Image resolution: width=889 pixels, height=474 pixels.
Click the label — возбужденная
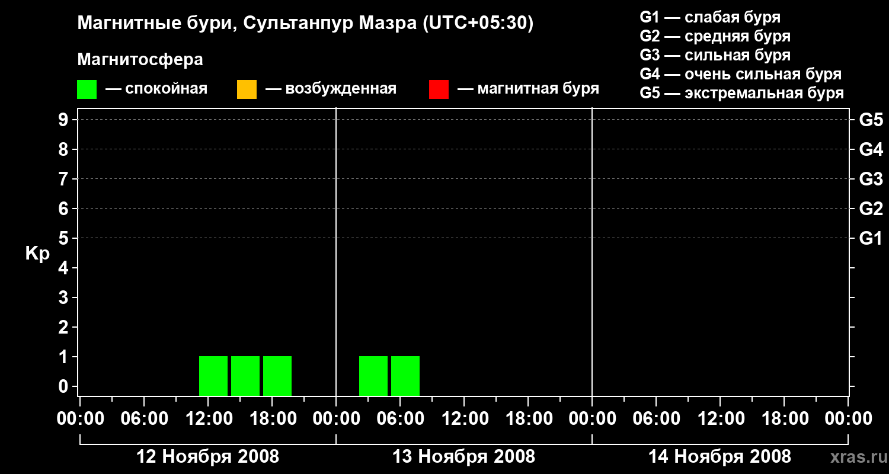point(331,89)
